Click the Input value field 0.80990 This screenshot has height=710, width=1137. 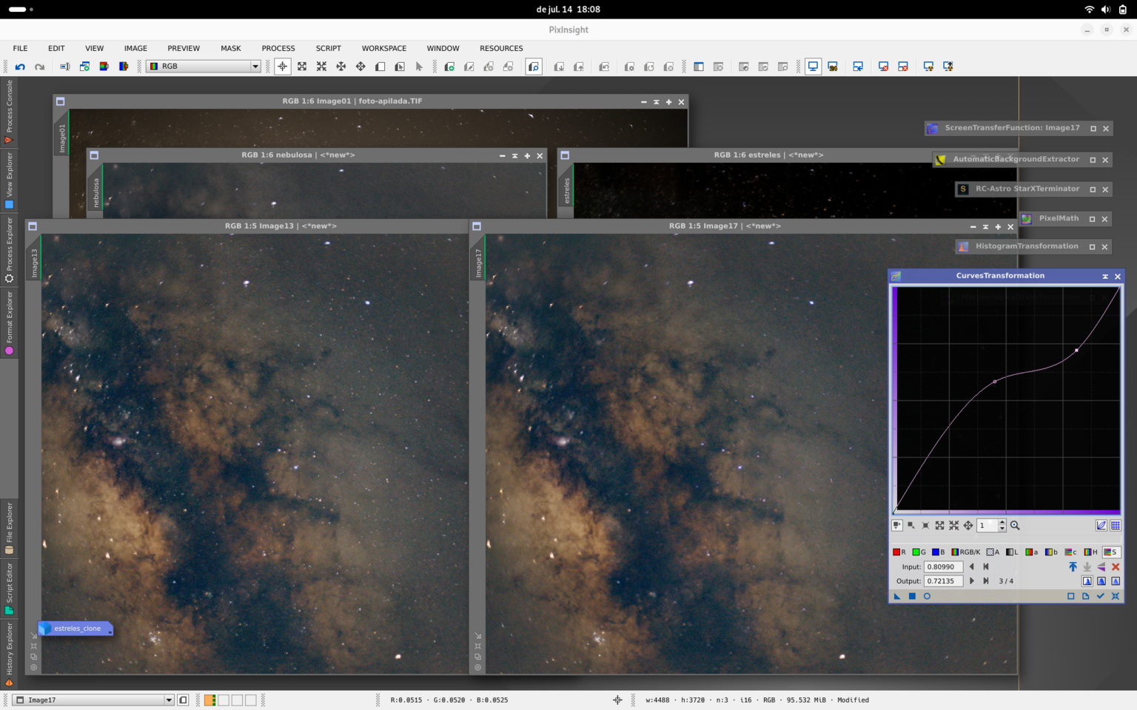(x=944, y=567)
